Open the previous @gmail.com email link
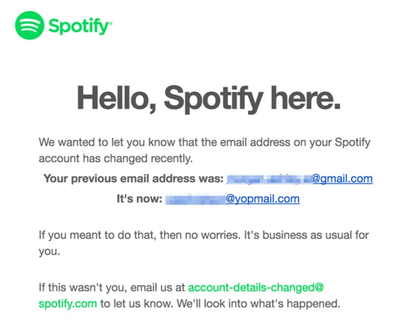The width and height of the screenshot is (410, 321). [342, 178]
